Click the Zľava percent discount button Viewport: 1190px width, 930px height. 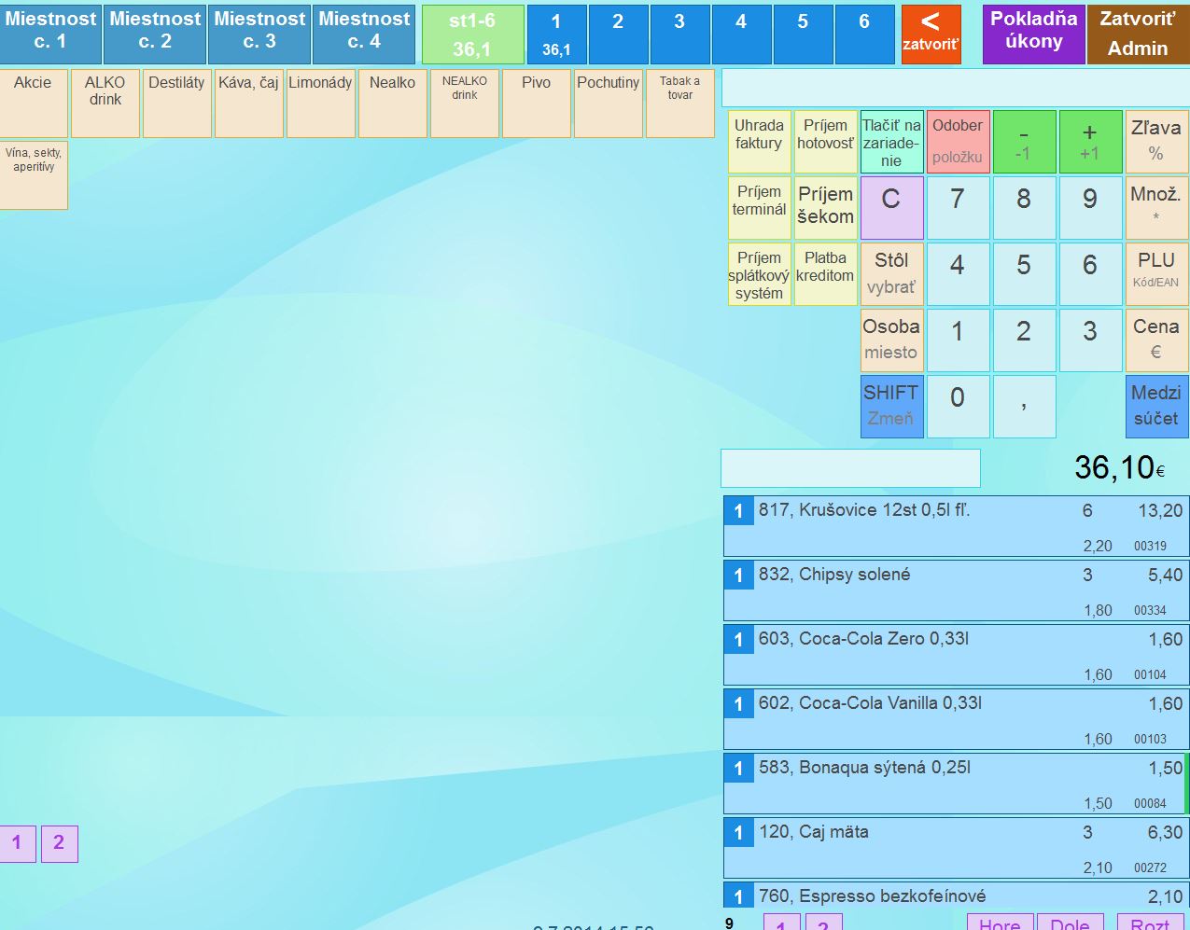(x=1155, y=141)
